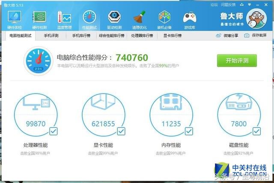Toggle 磁盘性能 test checkbox

click(x=257, y=131)
